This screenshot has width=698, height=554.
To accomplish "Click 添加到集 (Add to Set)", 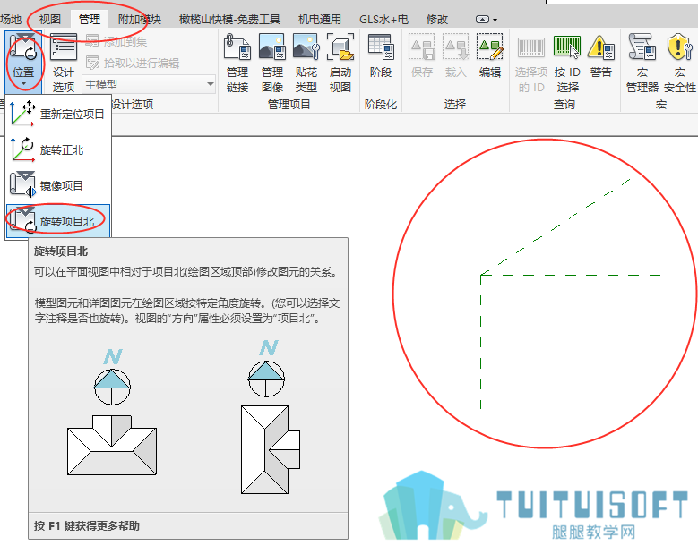I will [x=116, y=41].
